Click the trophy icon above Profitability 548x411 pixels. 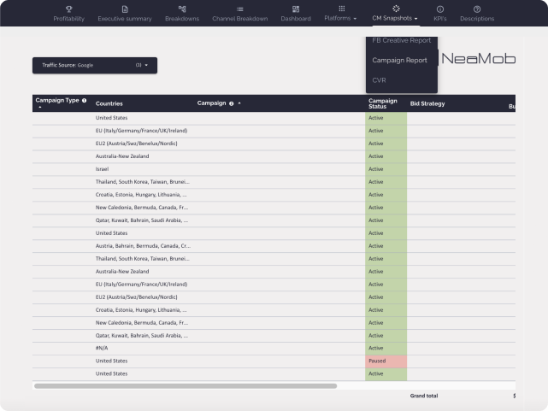68,9
